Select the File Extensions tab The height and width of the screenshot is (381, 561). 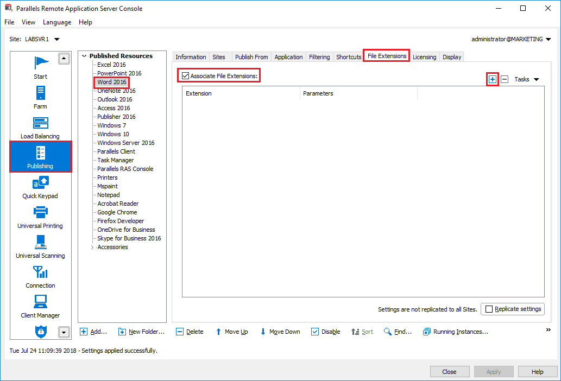tap(387, 56)
